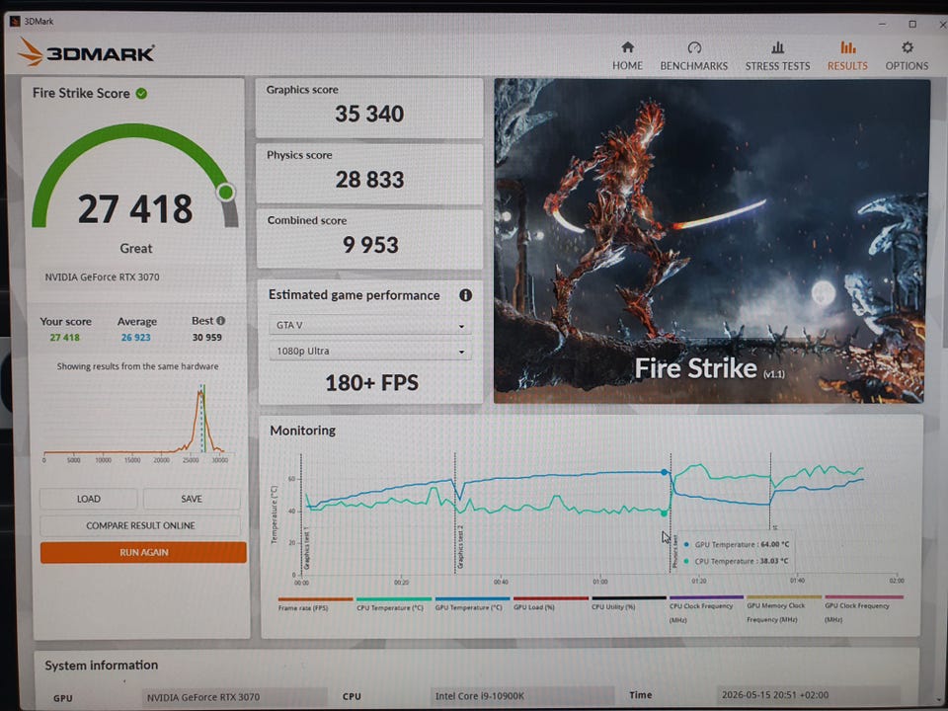948x711 pixels.
Task: Click Graphics test 2 marker line
Action: (454, 513)
